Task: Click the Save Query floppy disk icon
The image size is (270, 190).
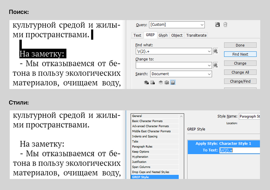Action: (x=217, y=25)
